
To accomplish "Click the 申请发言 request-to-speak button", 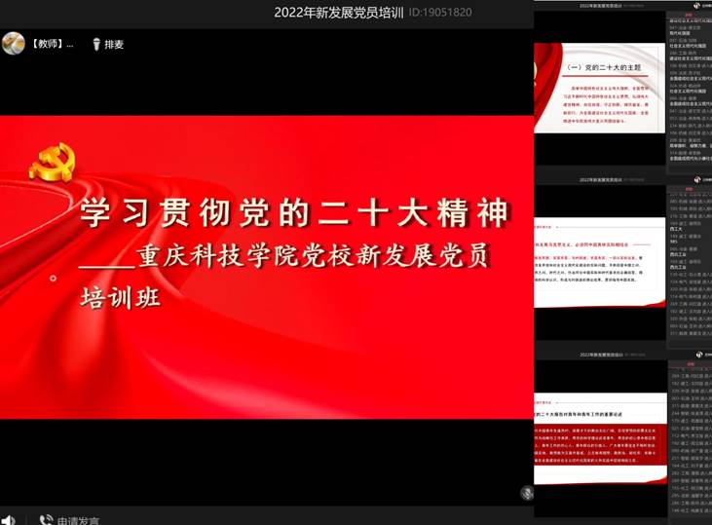I will [78, 520].
